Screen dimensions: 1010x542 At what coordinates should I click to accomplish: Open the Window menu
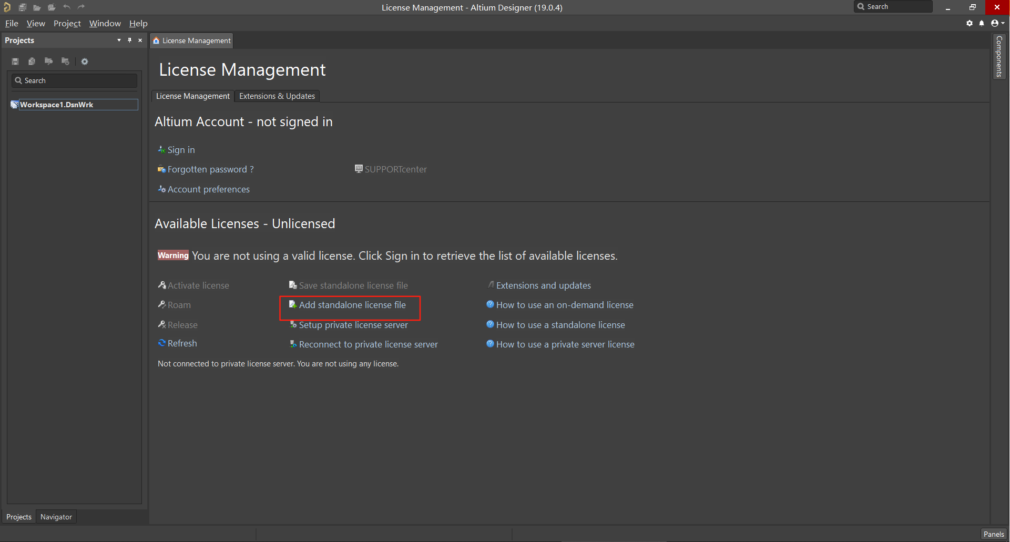coord(105,23)
